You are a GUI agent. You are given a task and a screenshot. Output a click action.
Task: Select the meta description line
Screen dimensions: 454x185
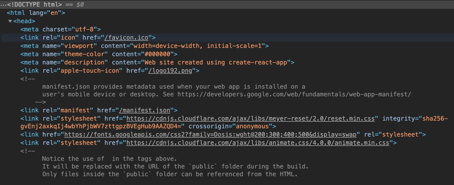[x=157, y=62]
